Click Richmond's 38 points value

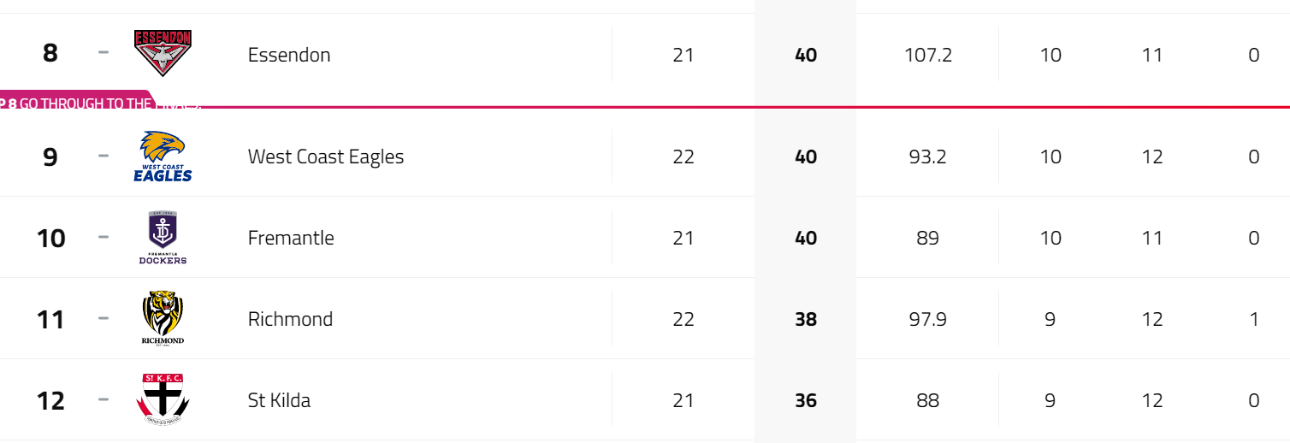point(806,319)
